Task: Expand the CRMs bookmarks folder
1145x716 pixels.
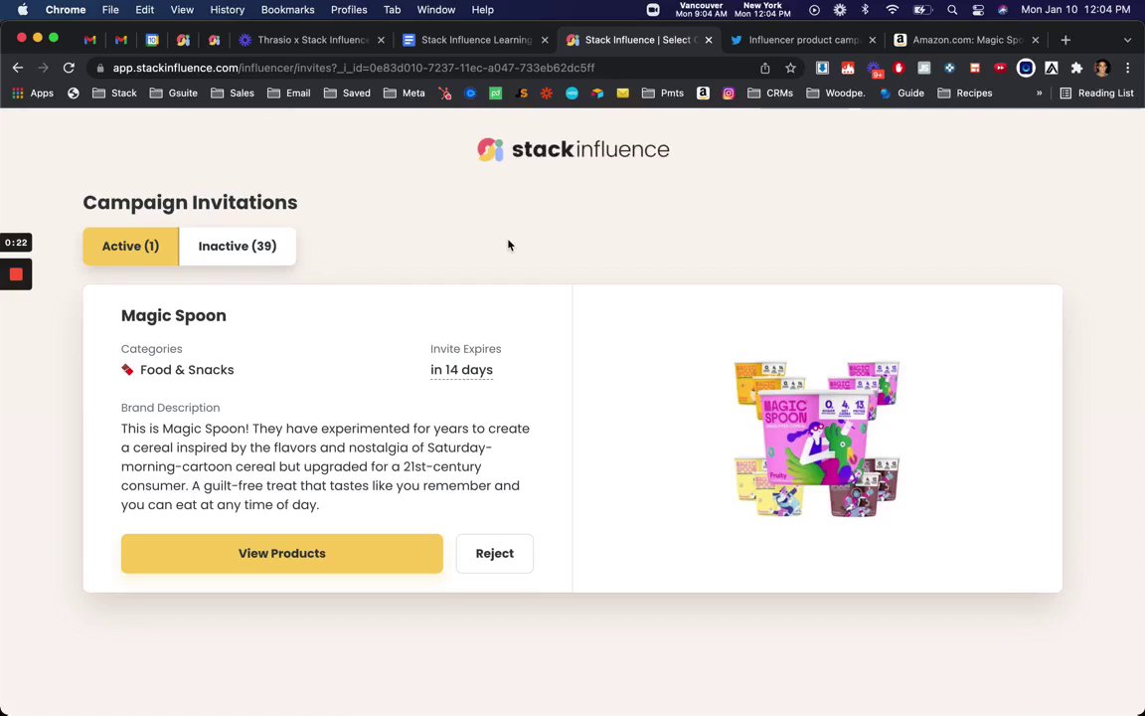Action: coord(771,93)
